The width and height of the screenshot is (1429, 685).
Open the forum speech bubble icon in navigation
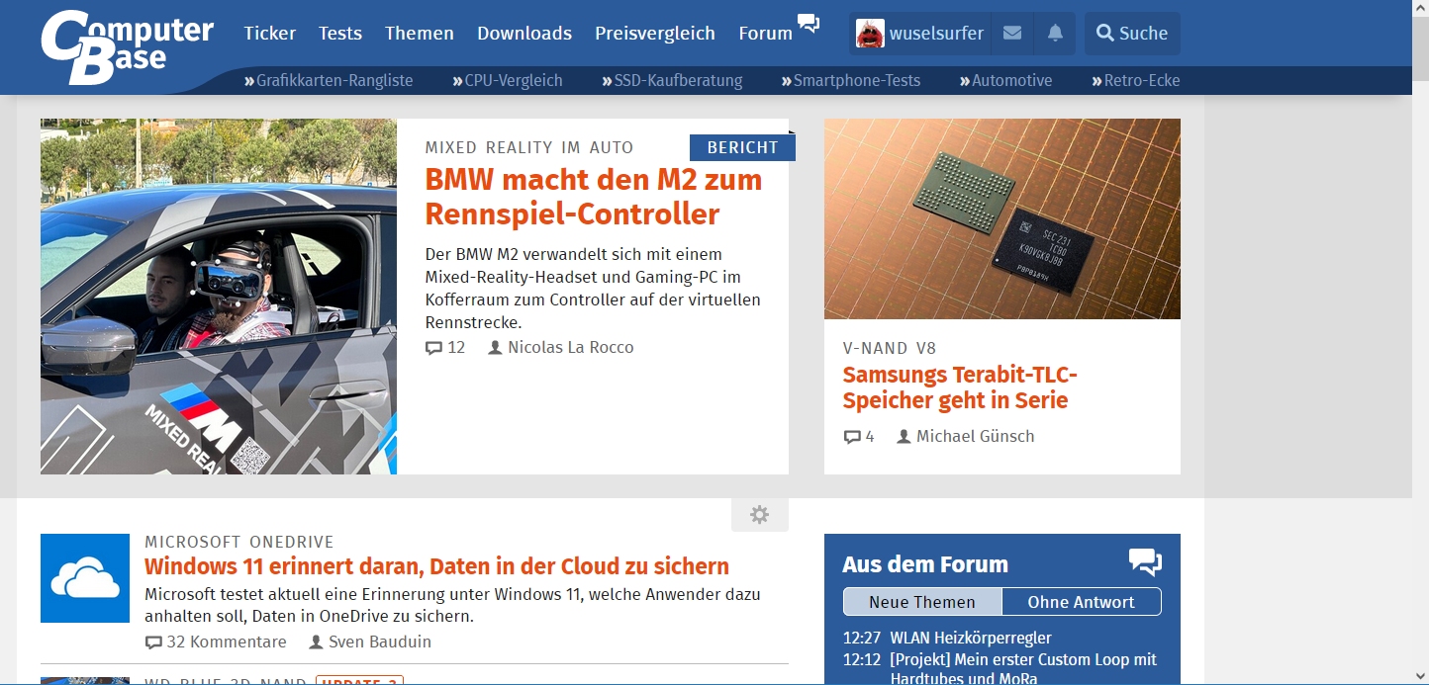point(809,24)
